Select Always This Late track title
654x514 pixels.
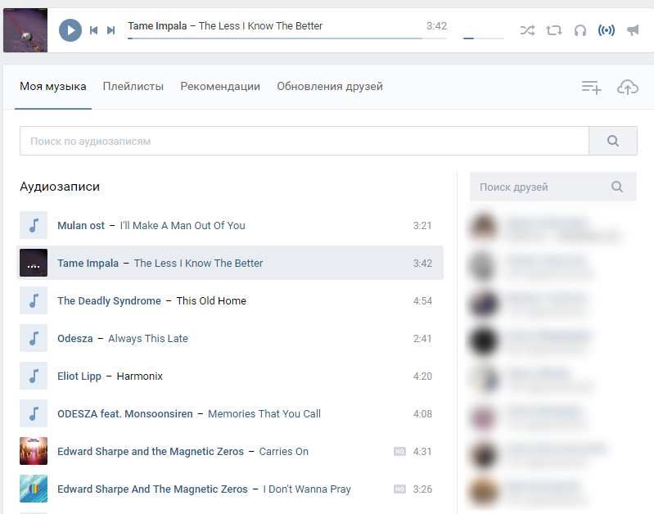tap(148, 338)
